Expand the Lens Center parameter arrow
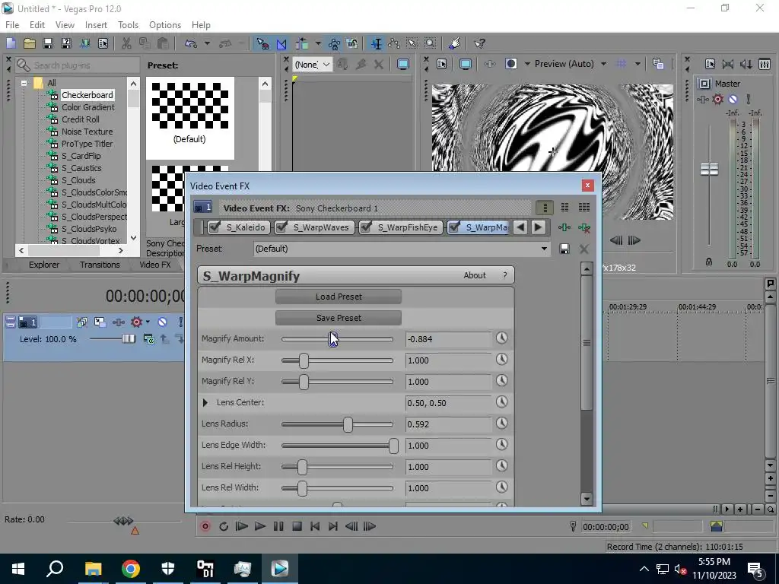 point(205,403)
